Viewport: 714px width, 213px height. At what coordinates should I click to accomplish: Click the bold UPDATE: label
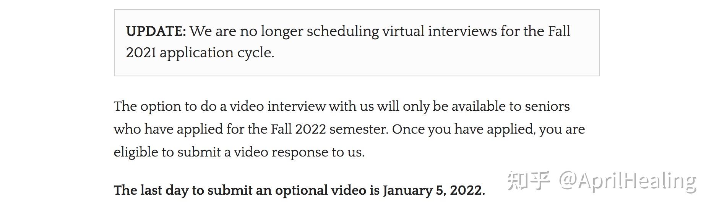click(156, 31)
